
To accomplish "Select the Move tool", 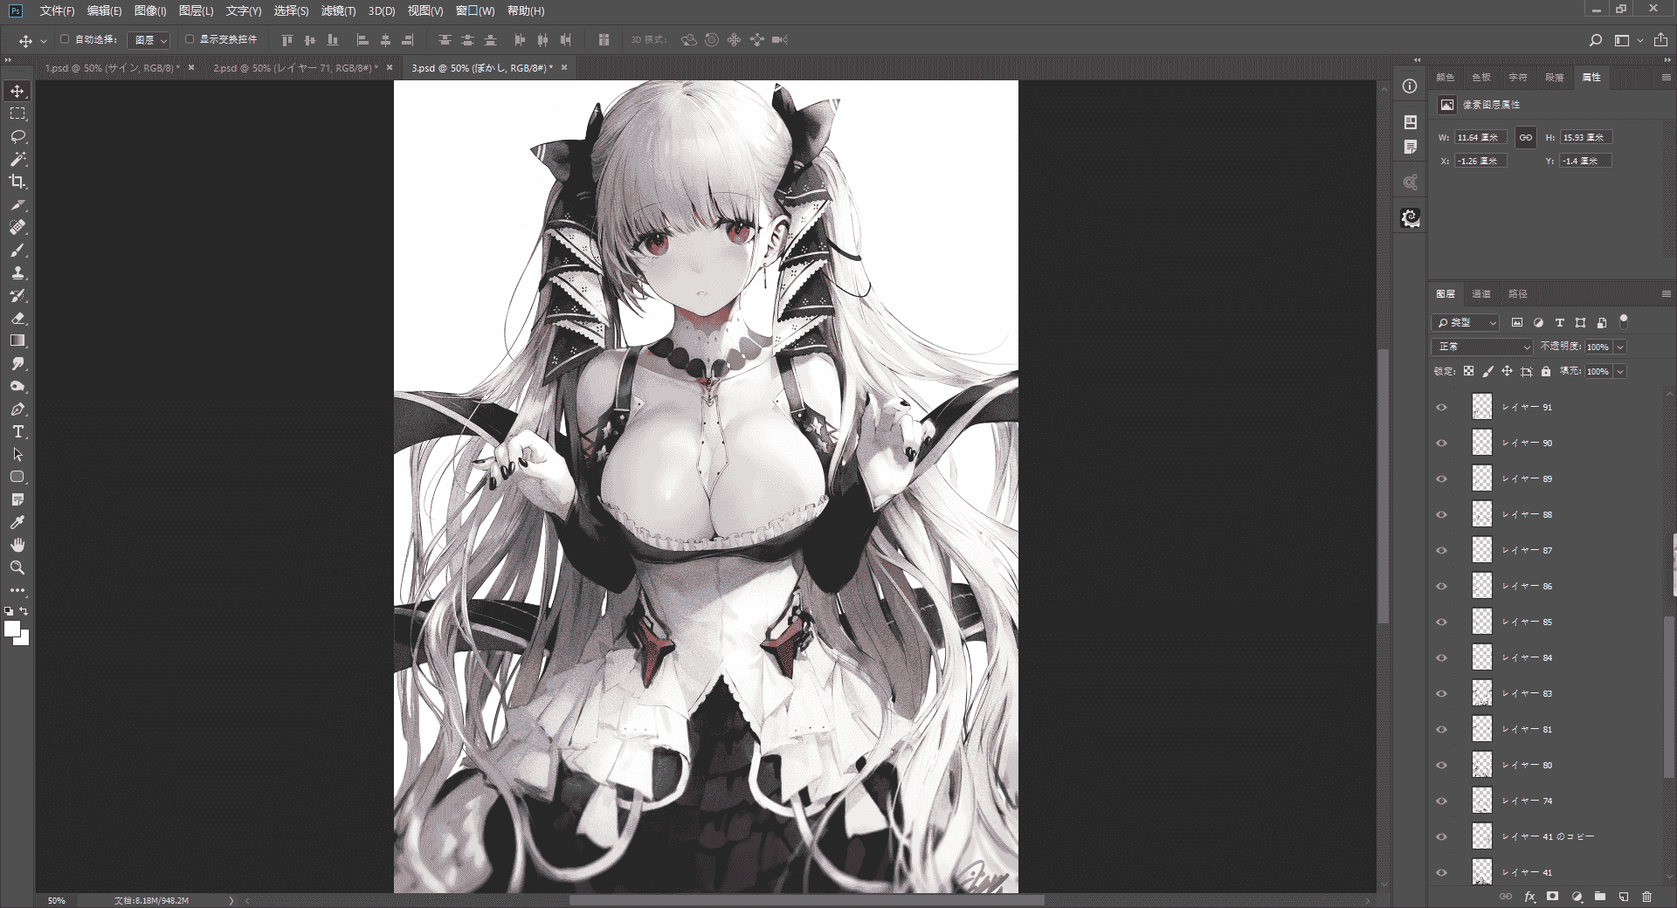I will 17,91.
